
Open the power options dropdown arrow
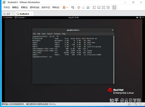tap(67, 8)
